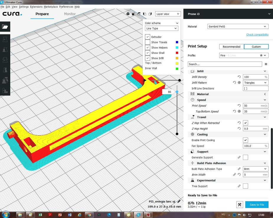Open the Marketplace menu
Screen dimensions: 273x218
[x=51, y=7]
